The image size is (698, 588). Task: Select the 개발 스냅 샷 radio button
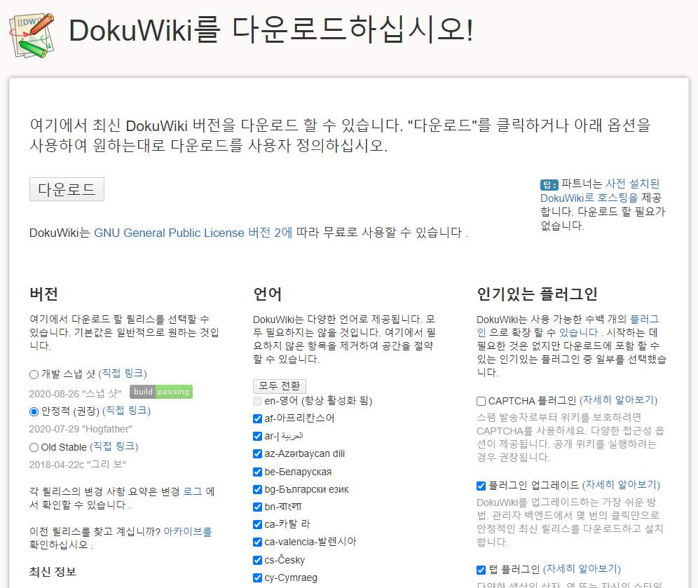coord(34,374)
